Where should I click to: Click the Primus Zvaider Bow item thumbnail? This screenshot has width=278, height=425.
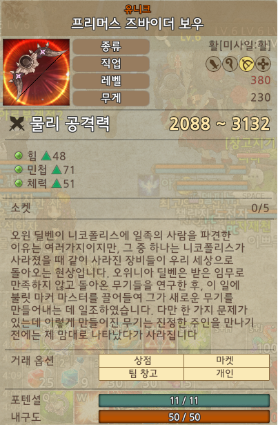coord(37,72)
